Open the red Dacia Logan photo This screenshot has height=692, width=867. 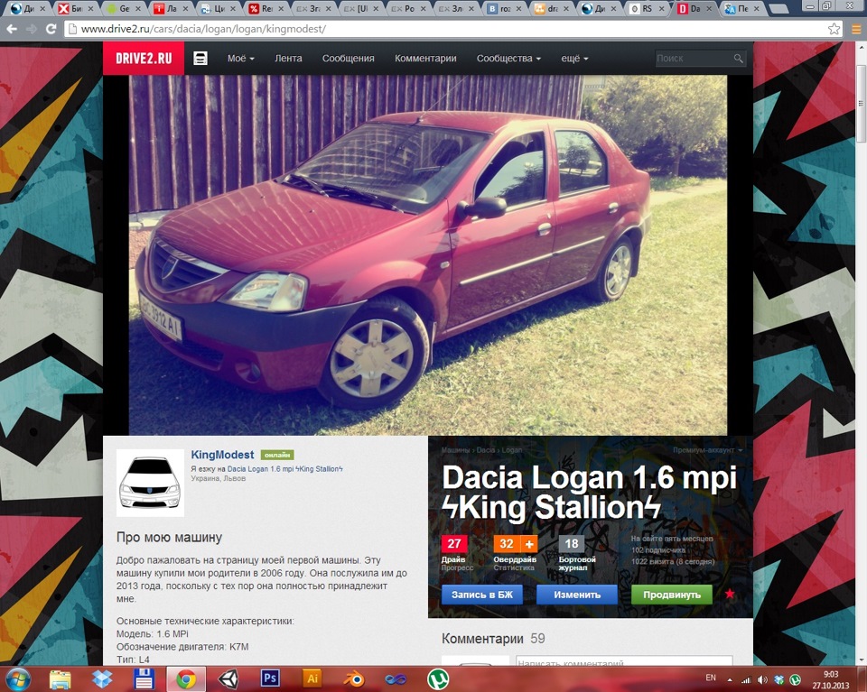coord(428,255)
